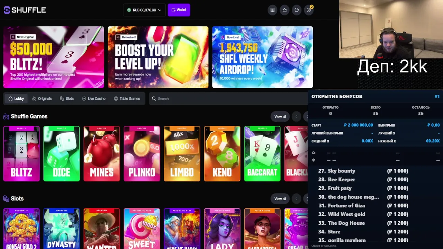Image resolution: width=443 pixels, height=249 pixels.
Task: Click the Shuffle Games section heading
Action: click(29, 117)
